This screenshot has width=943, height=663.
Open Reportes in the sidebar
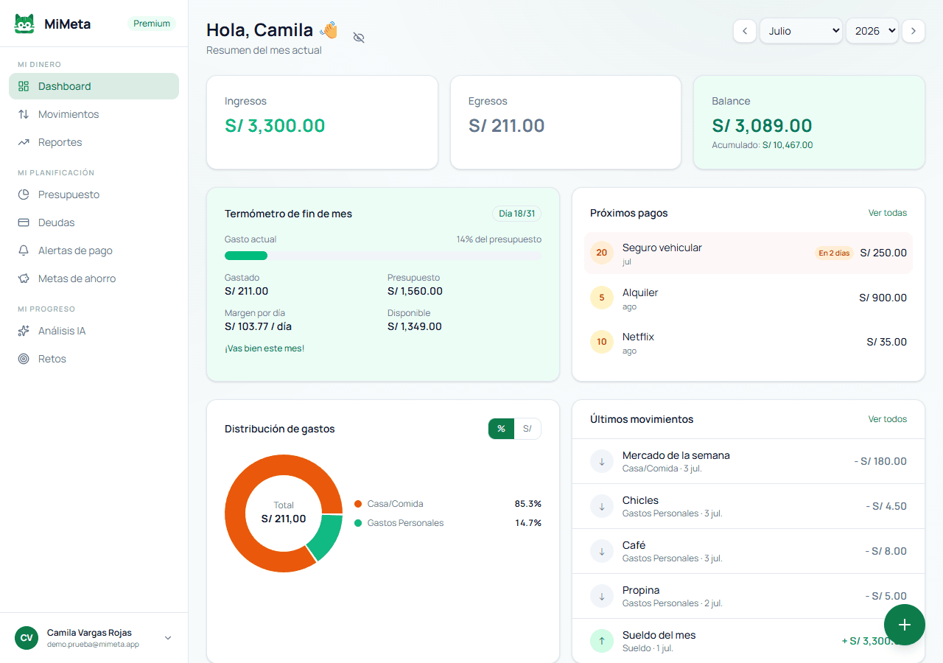pyautogui.click(x=94, y=142)
